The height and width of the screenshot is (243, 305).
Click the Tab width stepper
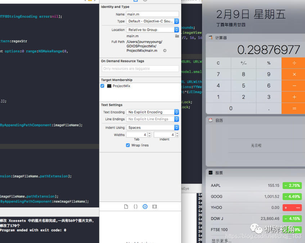click(x=149, y=135)
